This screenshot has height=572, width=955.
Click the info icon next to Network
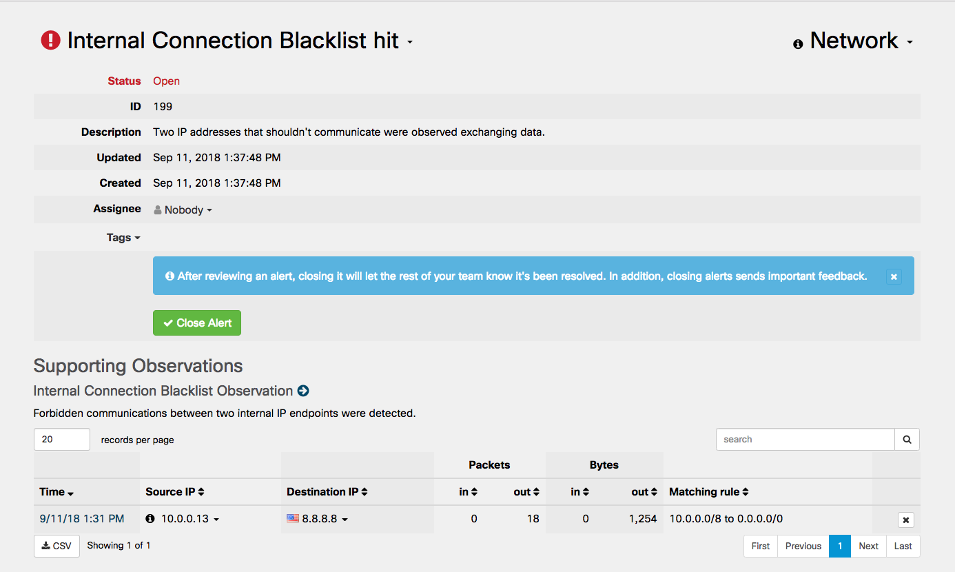[797, 43]
